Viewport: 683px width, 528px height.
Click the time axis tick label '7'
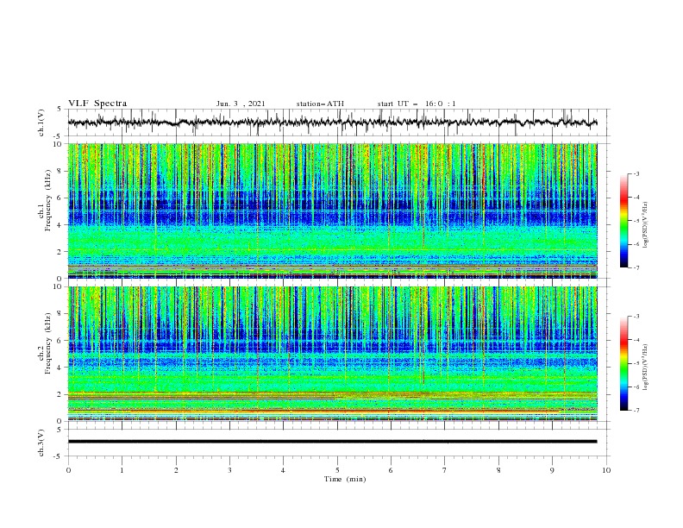[445, 470]
